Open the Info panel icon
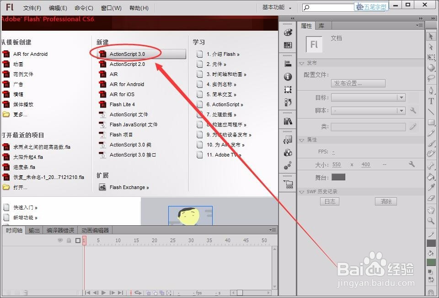 pos(288,76)
